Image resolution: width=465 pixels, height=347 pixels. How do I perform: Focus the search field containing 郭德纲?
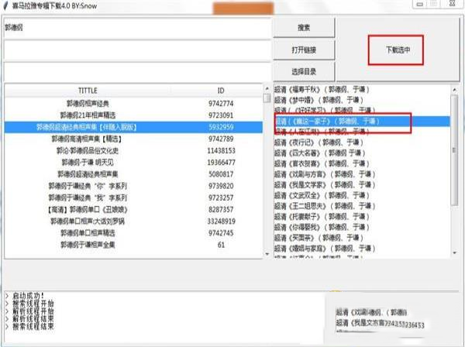coord(136,27)
